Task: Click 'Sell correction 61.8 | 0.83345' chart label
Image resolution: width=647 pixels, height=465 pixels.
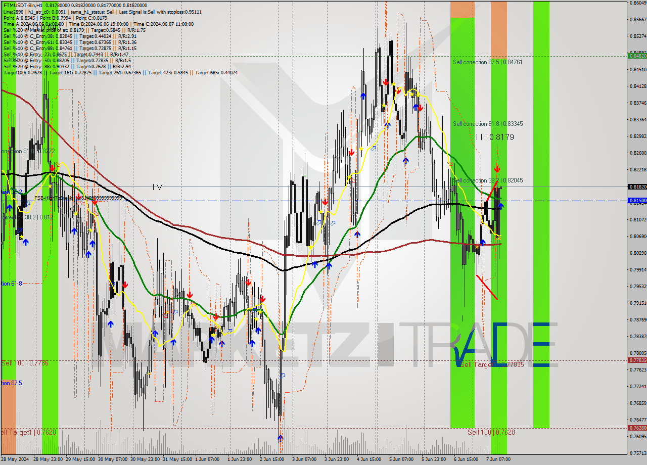Action: point(487,124)
